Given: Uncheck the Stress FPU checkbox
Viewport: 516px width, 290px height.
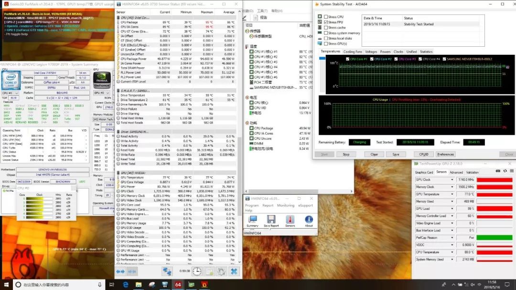Looking at the screenshot, I should [x=326, y=22].
